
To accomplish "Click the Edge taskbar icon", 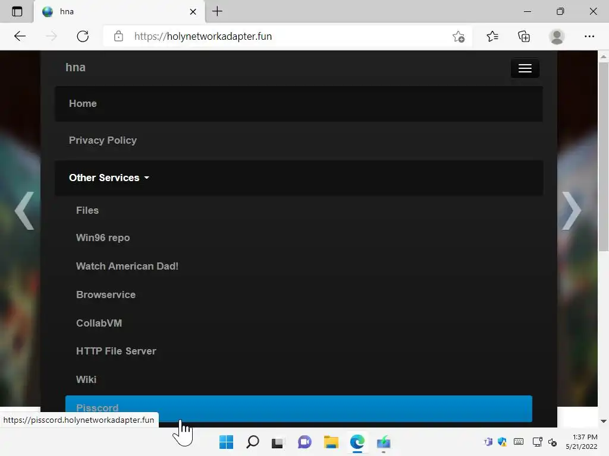I will [357, 442].
